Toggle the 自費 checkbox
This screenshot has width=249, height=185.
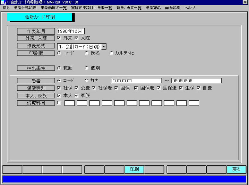coord(199,88)
